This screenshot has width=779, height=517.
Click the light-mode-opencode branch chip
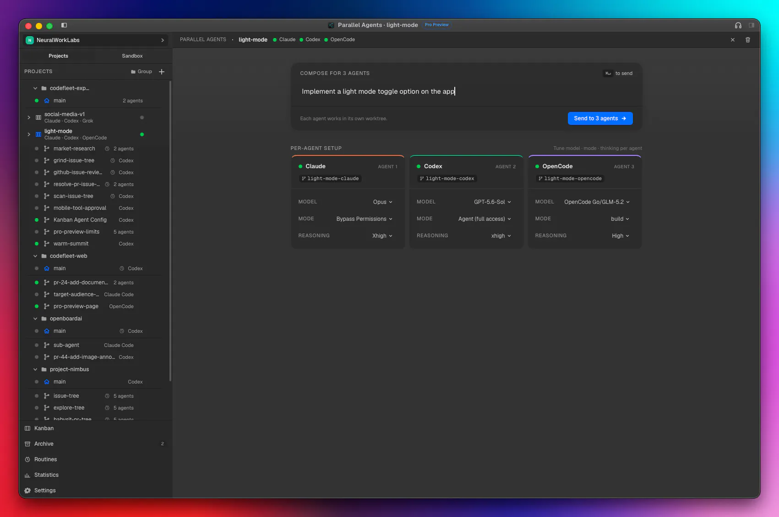570,179
